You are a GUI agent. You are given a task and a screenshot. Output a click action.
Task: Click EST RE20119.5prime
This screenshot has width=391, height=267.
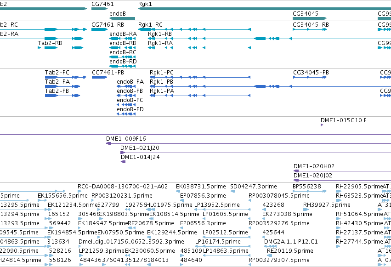click(x=290, y=251)
